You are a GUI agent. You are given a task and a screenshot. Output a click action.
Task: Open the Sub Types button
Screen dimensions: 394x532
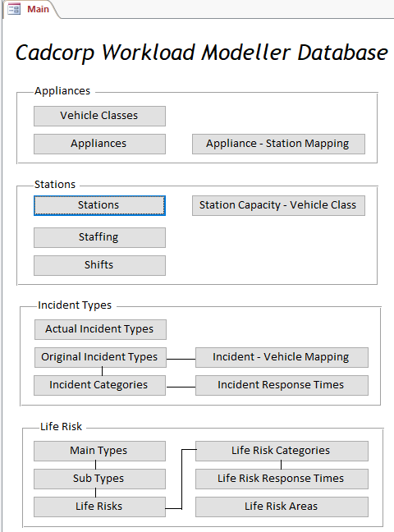(x=99, y=479)
